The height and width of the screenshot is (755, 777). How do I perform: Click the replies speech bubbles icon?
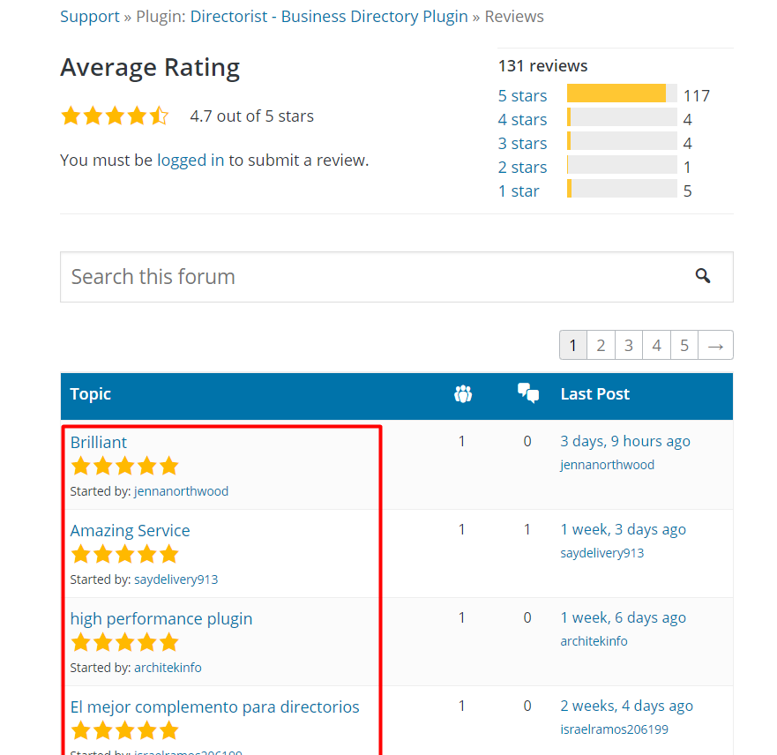click(528, 393)
